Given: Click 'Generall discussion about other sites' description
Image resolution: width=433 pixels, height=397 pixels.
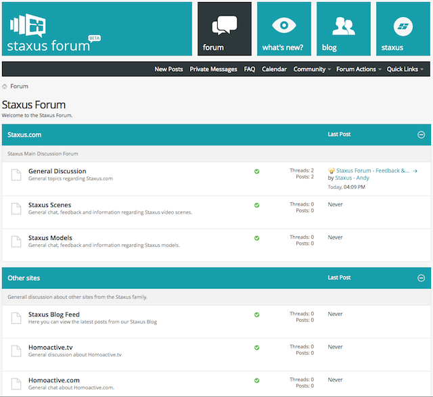Looking at the screenshot, I should pos(77,297).
